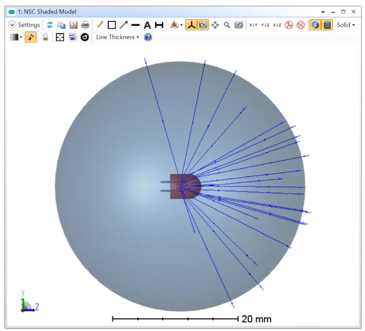Click the four-square fit window icon
365x331 pixels.
[x=60, y=37]
